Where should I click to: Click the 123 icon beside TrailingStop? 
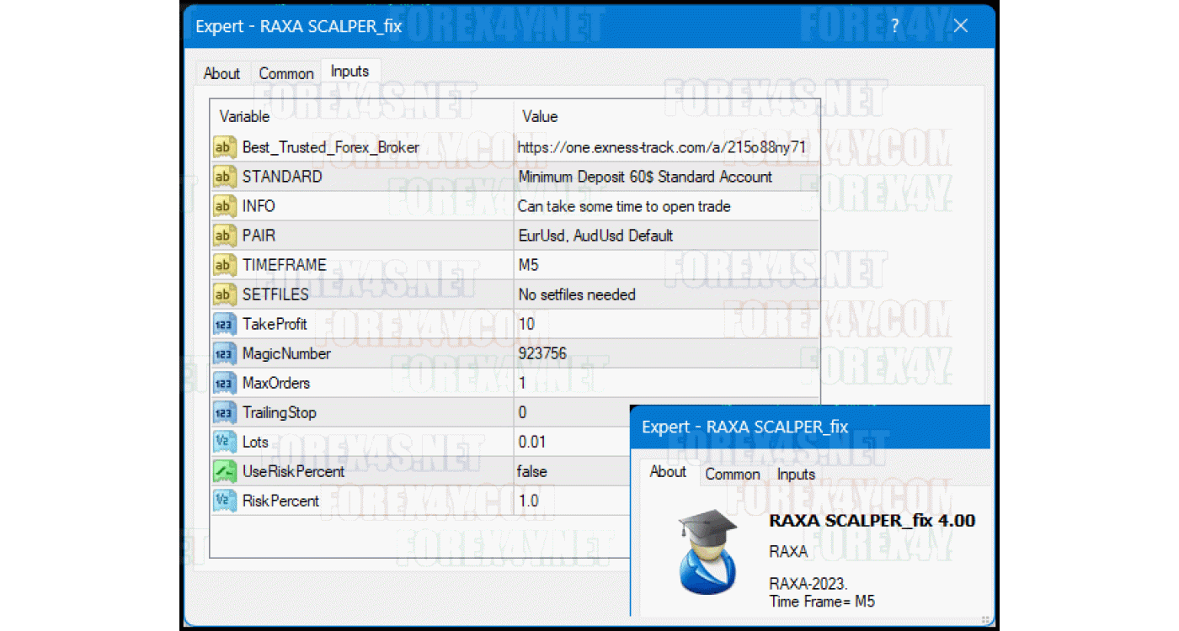pyautogui.click(x=223, y=412)
